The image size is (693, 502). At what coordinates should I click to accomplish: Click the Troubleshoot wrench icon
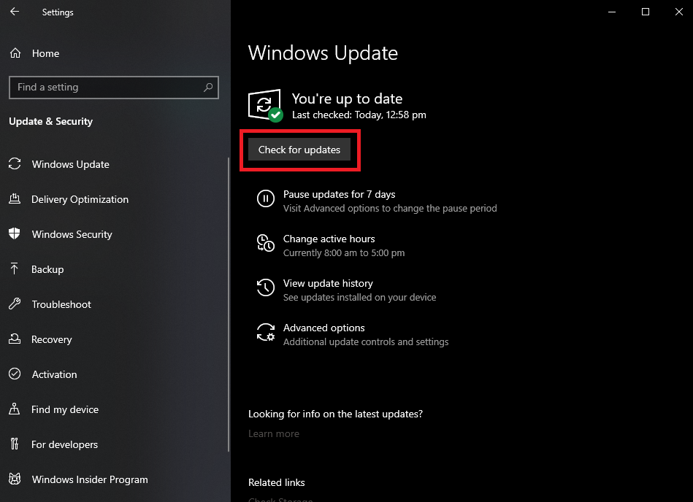[15, 304]
